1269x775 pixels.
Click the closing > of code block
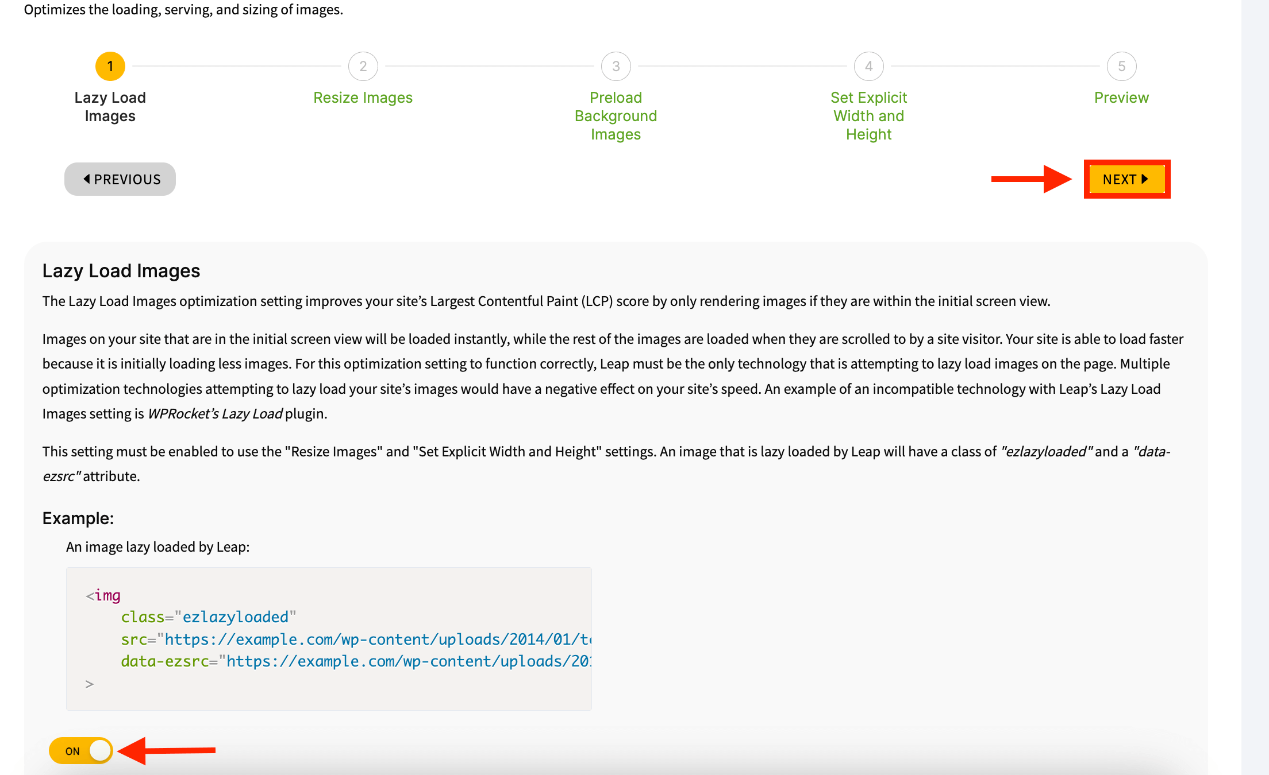(x=90, y=684)
